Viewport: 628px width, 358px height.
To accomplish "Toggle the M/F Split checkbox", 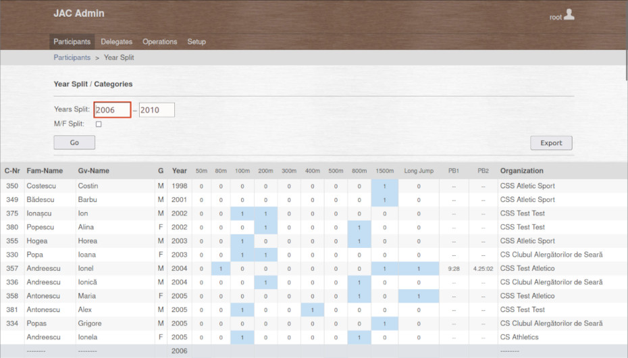I will tap(99, 124).
